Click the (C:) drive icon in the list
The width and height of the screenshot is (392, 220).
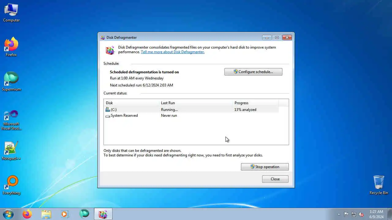(108, 109)
